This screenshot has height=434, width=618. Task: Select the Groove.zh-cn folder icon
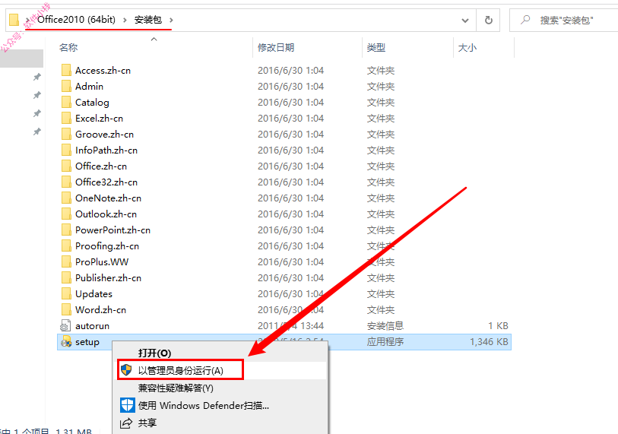(x=66, y=134)
